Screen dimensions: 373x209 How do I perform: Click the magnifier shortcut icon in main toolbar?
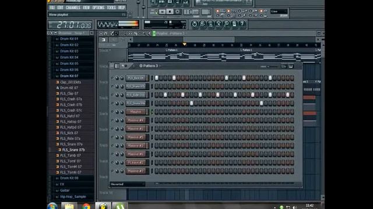coord(226,24)
